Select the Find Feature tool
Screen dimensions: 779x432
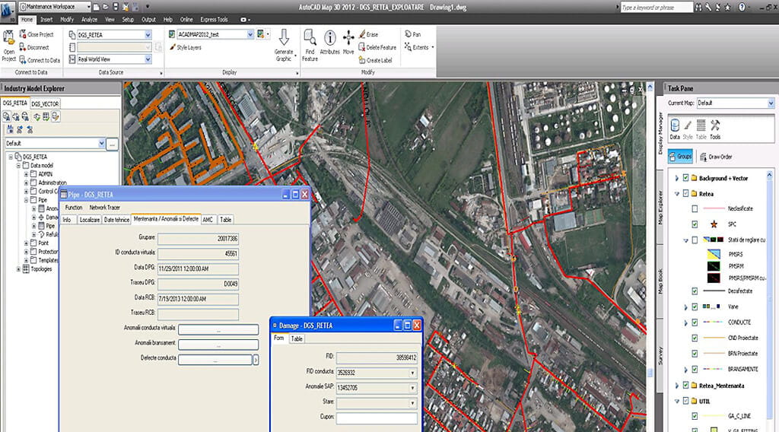pyautogui.click(x=310, y=38)
